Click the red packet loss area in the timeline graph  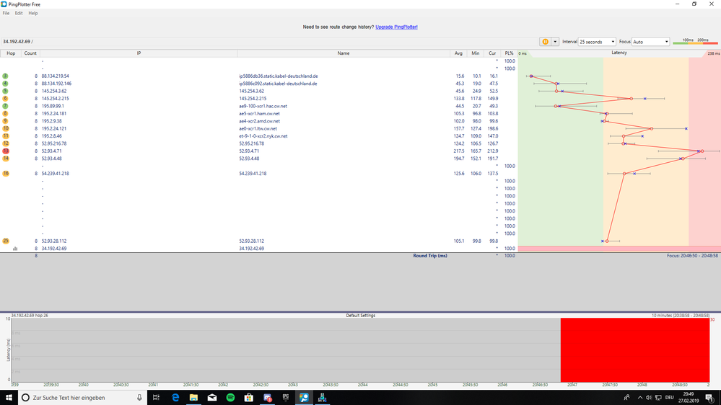click(x=635, y=350)
